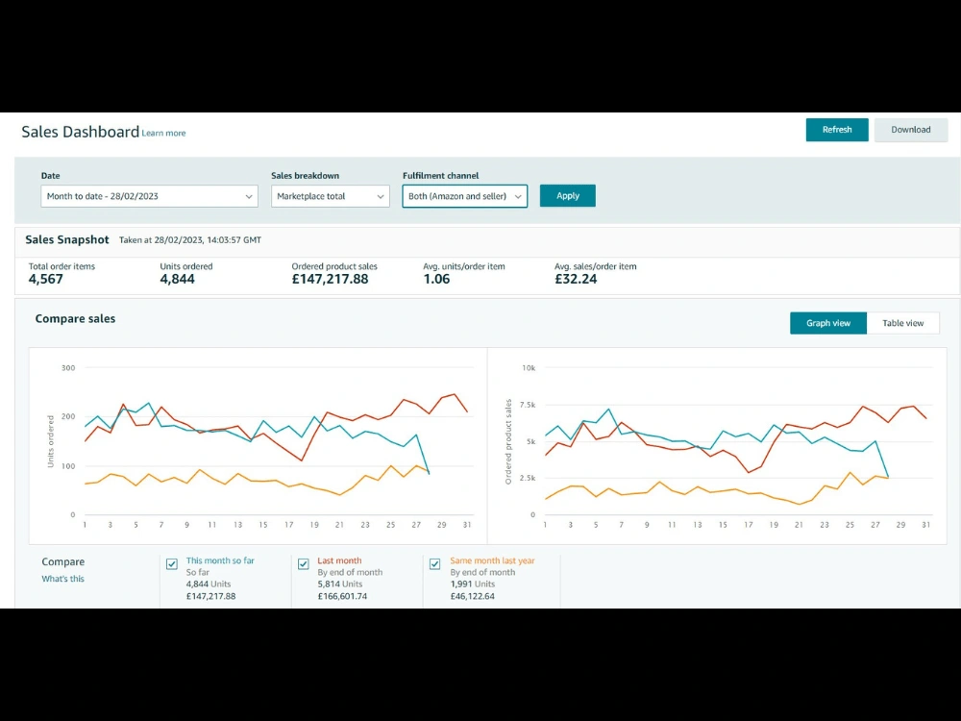Click Units ordered value 4,844
Image resolution: width=961 pixels, height=721 pixels.
[177, 279]
